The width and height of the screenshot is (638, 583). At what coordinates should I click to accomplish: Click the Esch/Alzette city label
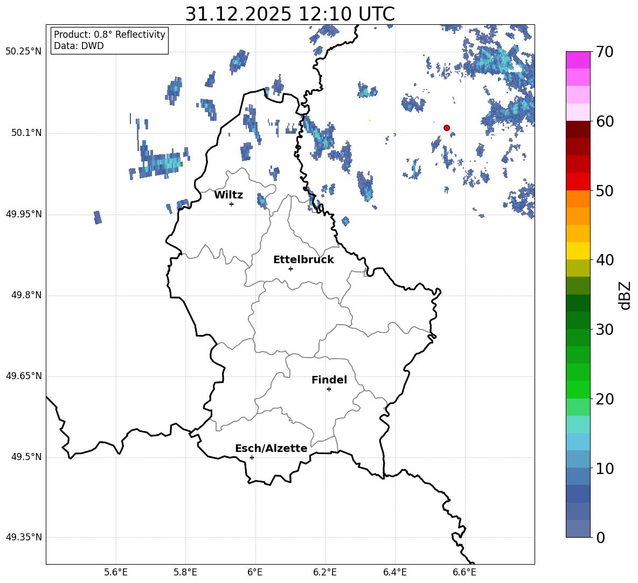click(x=271, y=448)
